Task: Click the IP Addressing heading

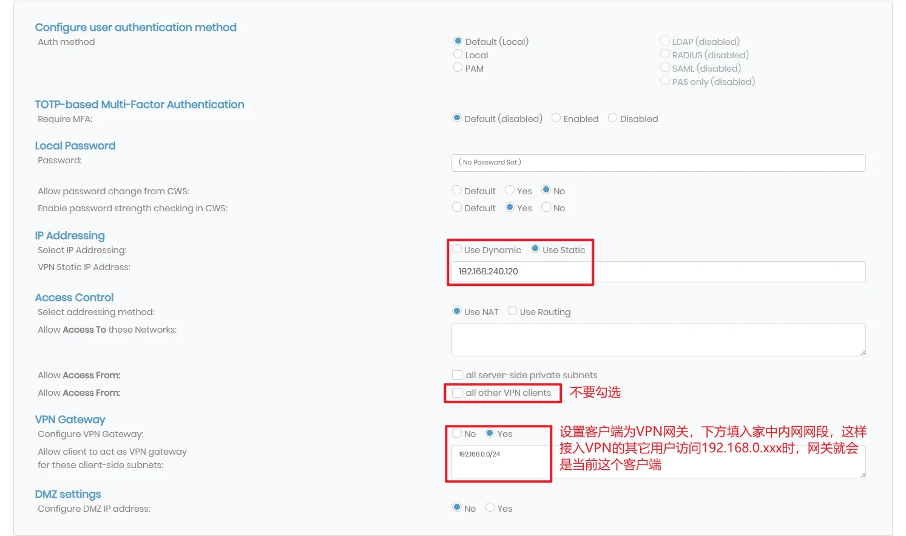Action: click(70, 236)
